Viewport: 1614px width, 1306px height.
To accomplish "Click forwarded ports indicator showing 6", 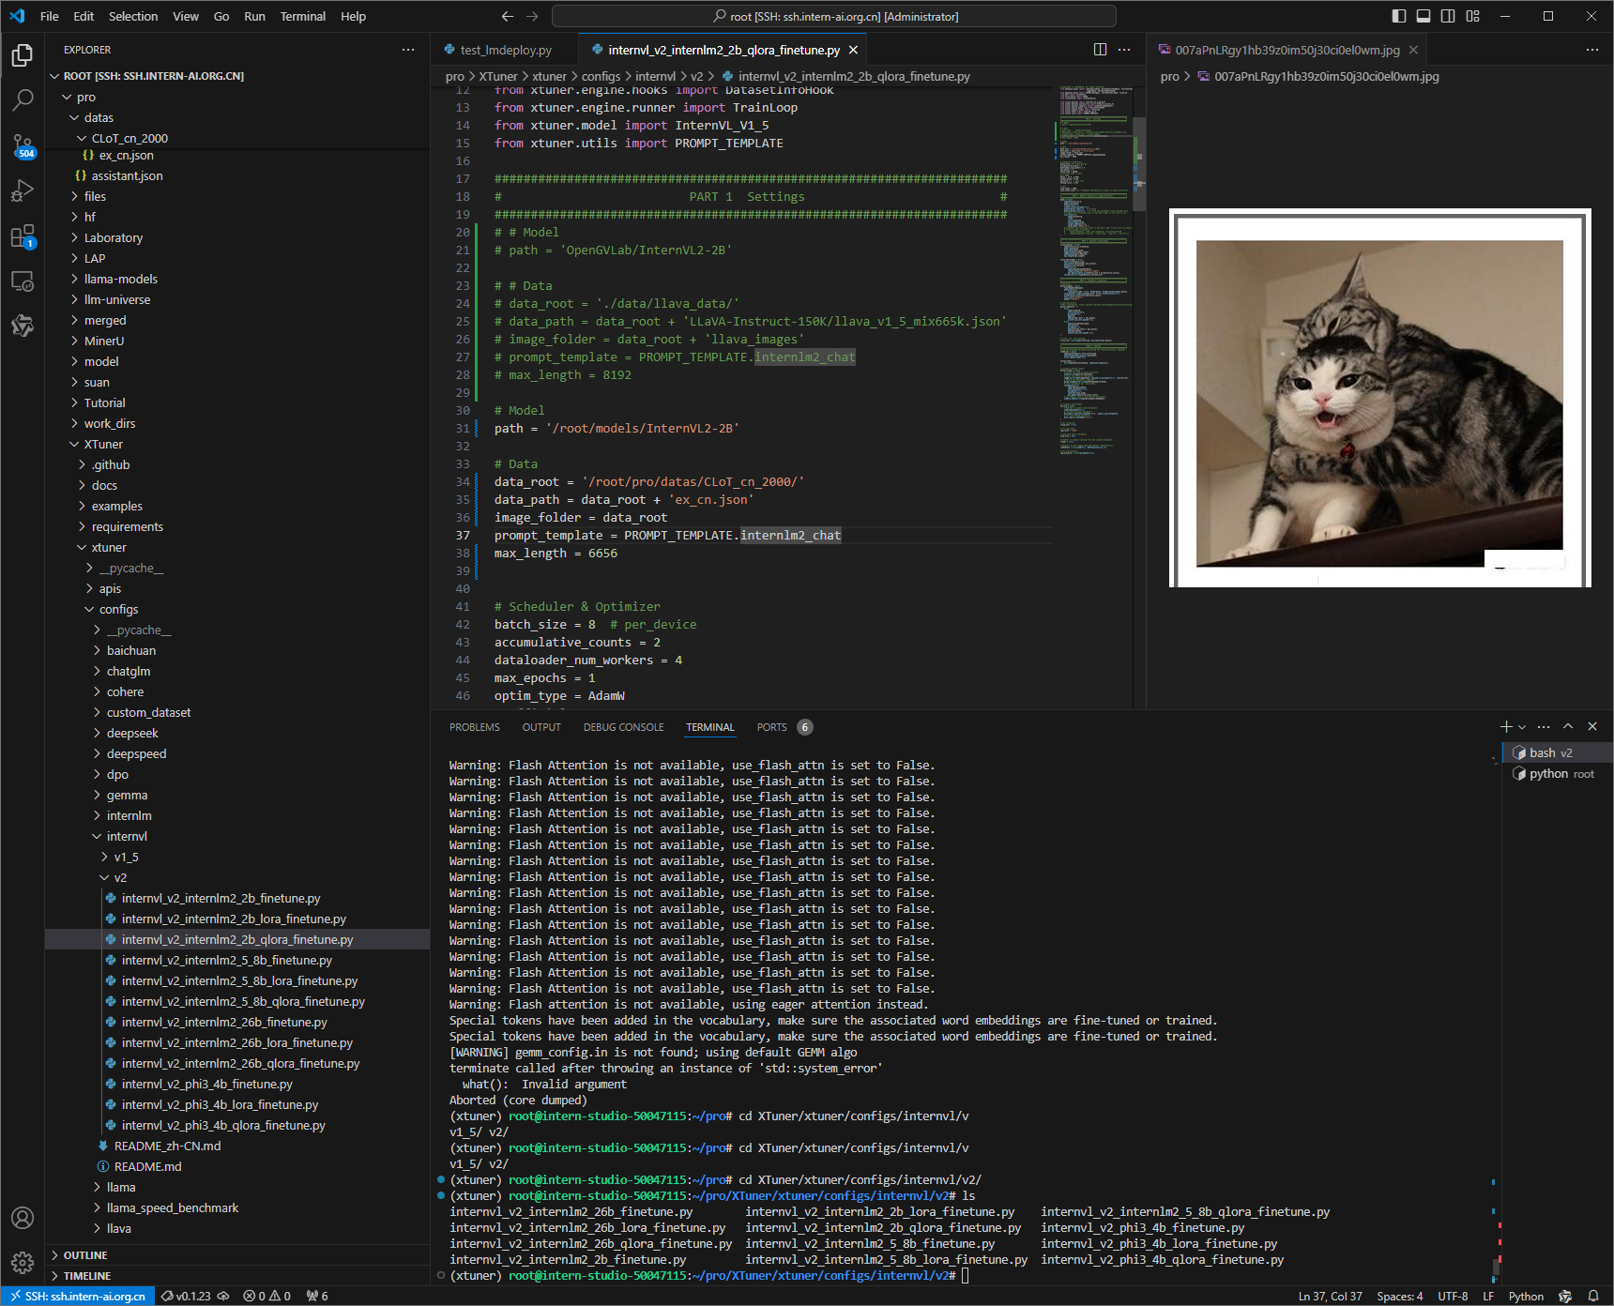I will coord(317,1297).
